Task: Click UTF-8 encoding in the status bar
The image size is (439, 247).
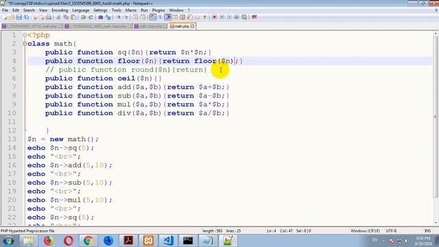Action: coord(391,231)
